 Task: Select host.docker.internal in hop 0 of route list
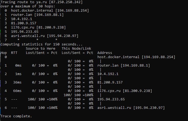pos(32,11)
